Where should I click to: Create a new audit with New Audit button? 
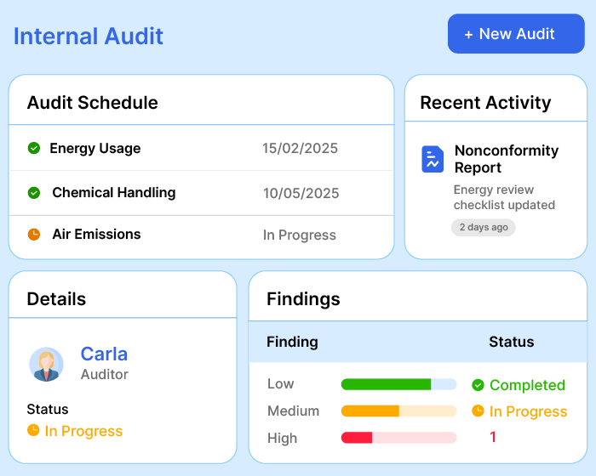[516, 34]
